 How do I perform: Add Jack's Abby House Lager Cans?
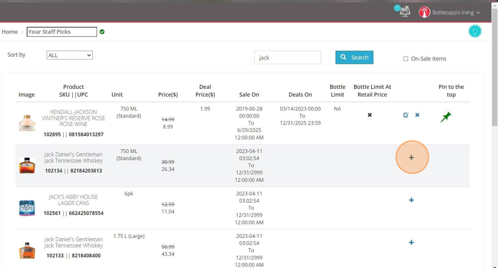[x=411, y=200]
